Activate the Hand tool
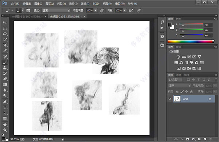This screenshot has width=219, height=142. (5, 124)
